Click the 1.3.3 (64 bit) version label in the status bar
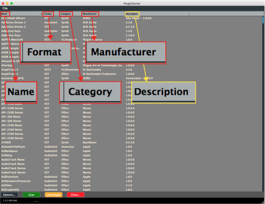The width and height of the screenshot is (265, 204). 10,200
